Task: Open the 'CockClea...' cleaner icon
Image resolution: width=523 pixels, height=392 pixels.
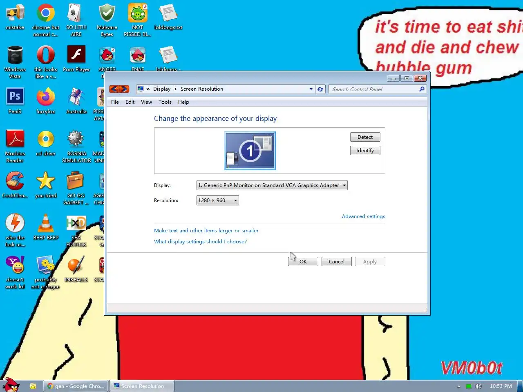Action: coord(15,185)
